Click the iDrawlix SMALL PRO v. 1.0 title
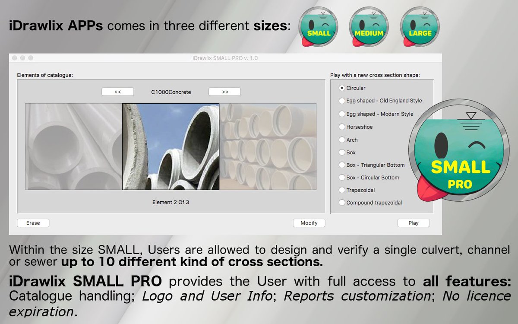The width and height of the screenshot is (518, 324). [x=225, y=58]
